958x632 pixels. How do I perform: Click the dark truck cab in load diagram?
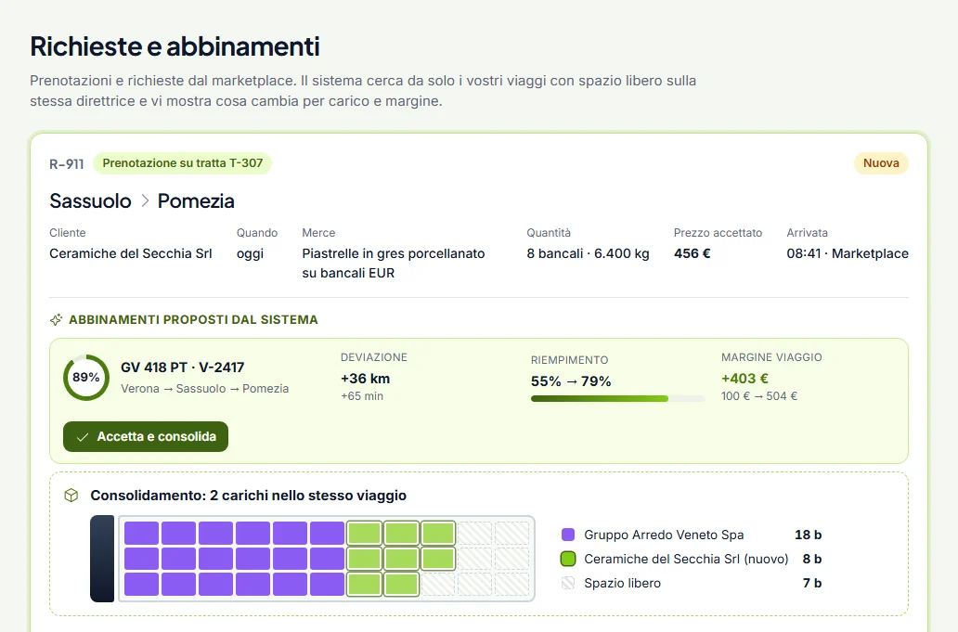pyautogui.click(x=102, y=559)
